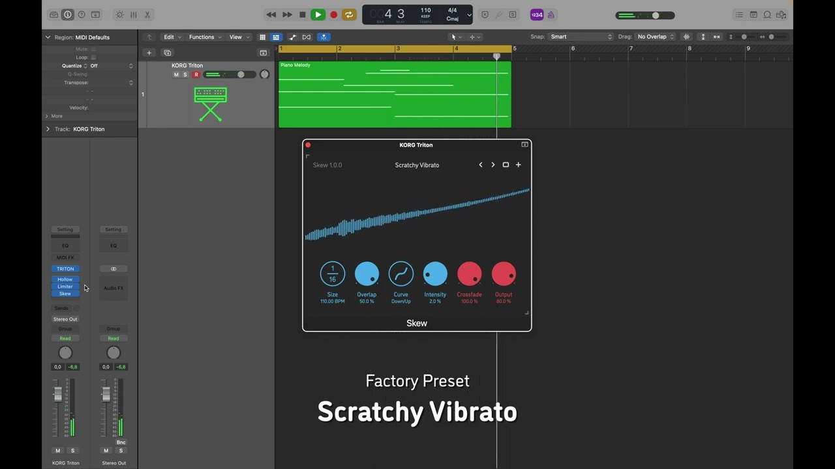This screenshot has width=835, height=469.
Task: Open the List Editors icon
Action: [x=739, y=14]
